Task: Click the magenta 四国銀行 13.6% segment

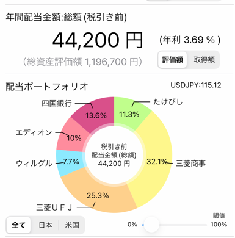Action: tap(96, 114)
